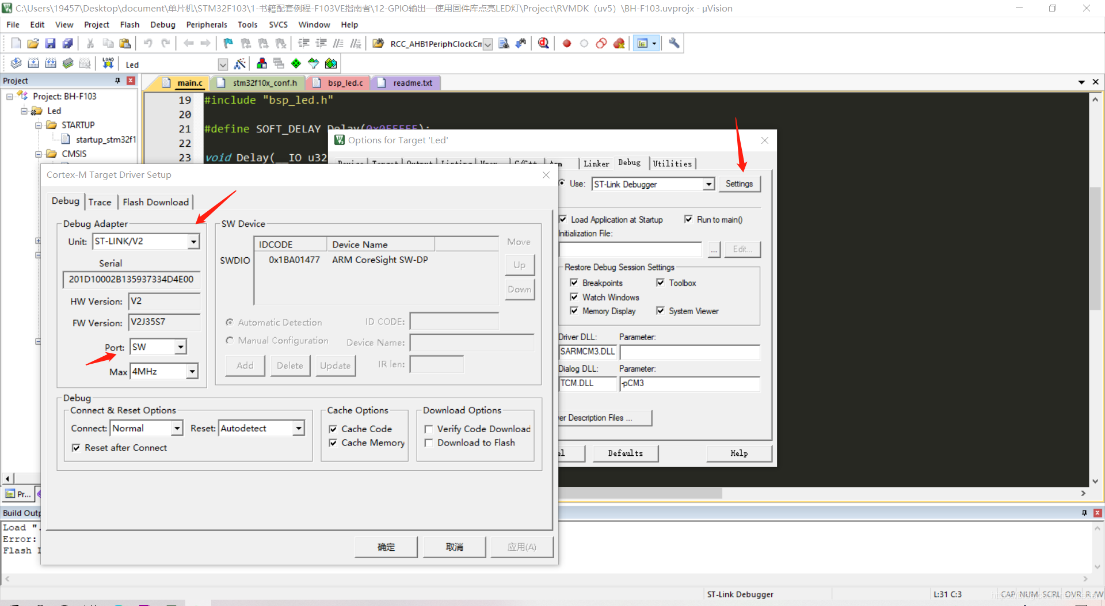This screenshot has width=1105, height=606.
Task: Click the 确定 (OK) button
Action: pos(386,547)
